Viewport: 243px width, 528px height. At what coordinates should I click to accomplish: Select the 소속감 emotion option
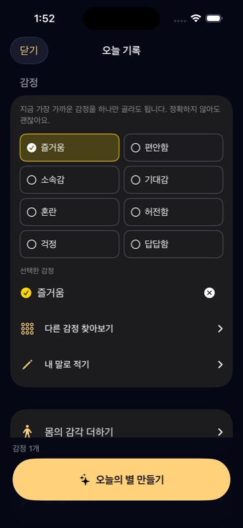point(70,180)
